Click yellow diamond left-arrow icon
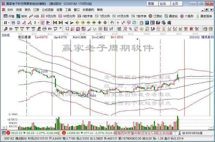The height and width of the screenshot is (142, 215). tap(77, 23)
